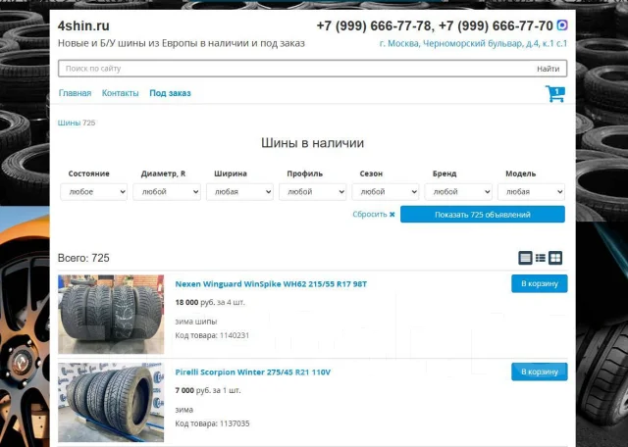628x447 pixels.
Task: Click the Moscow address link
Action: click(x=473, y=43)
